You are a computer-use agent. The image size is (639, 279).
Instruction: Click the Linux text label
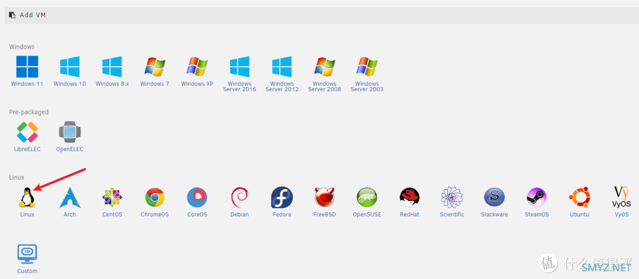[27, 214]
